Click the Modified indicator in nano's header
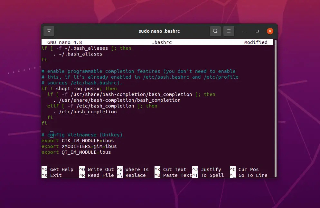The width and height of the screenshot is (320, 208). coord(256,42)
